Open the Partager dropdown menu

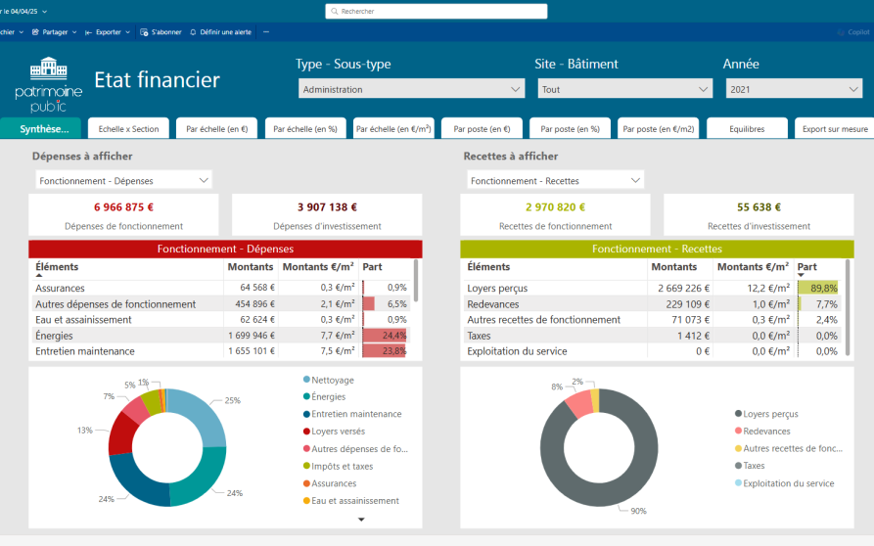pyautogui.click(x=74, y=32)
